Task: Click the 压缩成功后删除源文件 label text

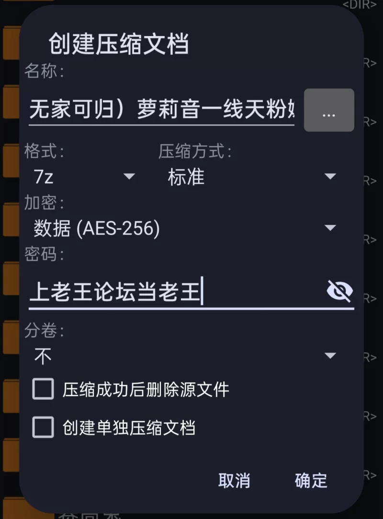Action: point(146,389)
